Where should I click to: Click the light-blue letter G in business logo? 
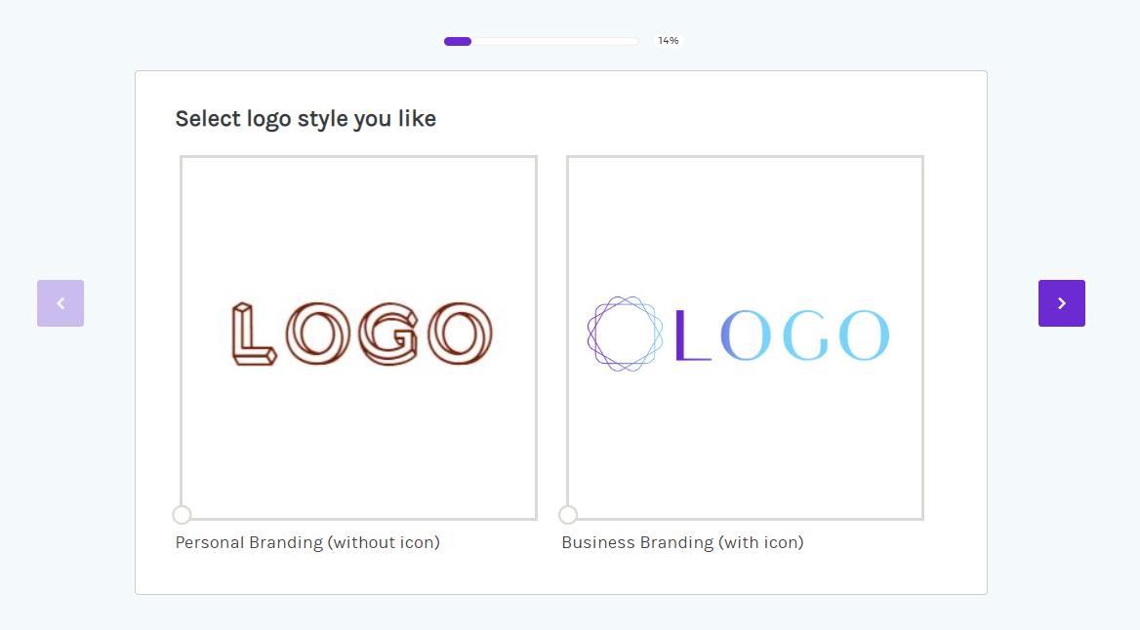click(x=805, y=335)
